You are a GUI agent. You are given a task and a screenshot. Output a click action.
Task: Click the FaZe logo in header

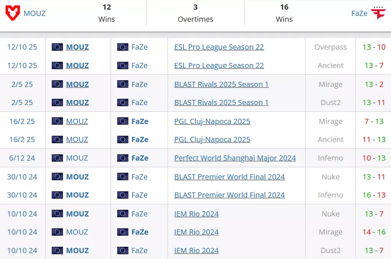[x=378, y=13]
